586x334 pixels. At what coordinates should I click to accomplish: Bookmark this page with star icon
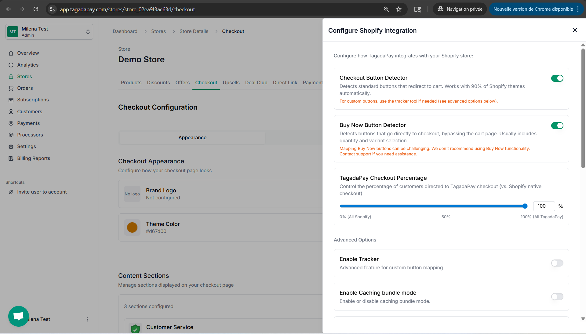coord(399,9)
